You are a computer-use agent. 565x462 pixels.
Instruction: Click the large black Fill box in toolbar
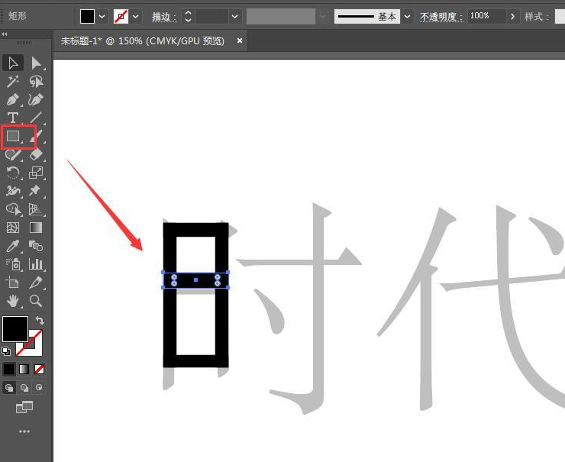15,329
